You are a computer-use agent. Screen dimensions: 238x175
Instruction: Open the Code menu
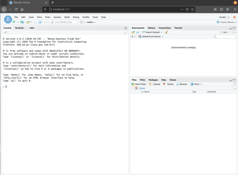click(31, 17)
